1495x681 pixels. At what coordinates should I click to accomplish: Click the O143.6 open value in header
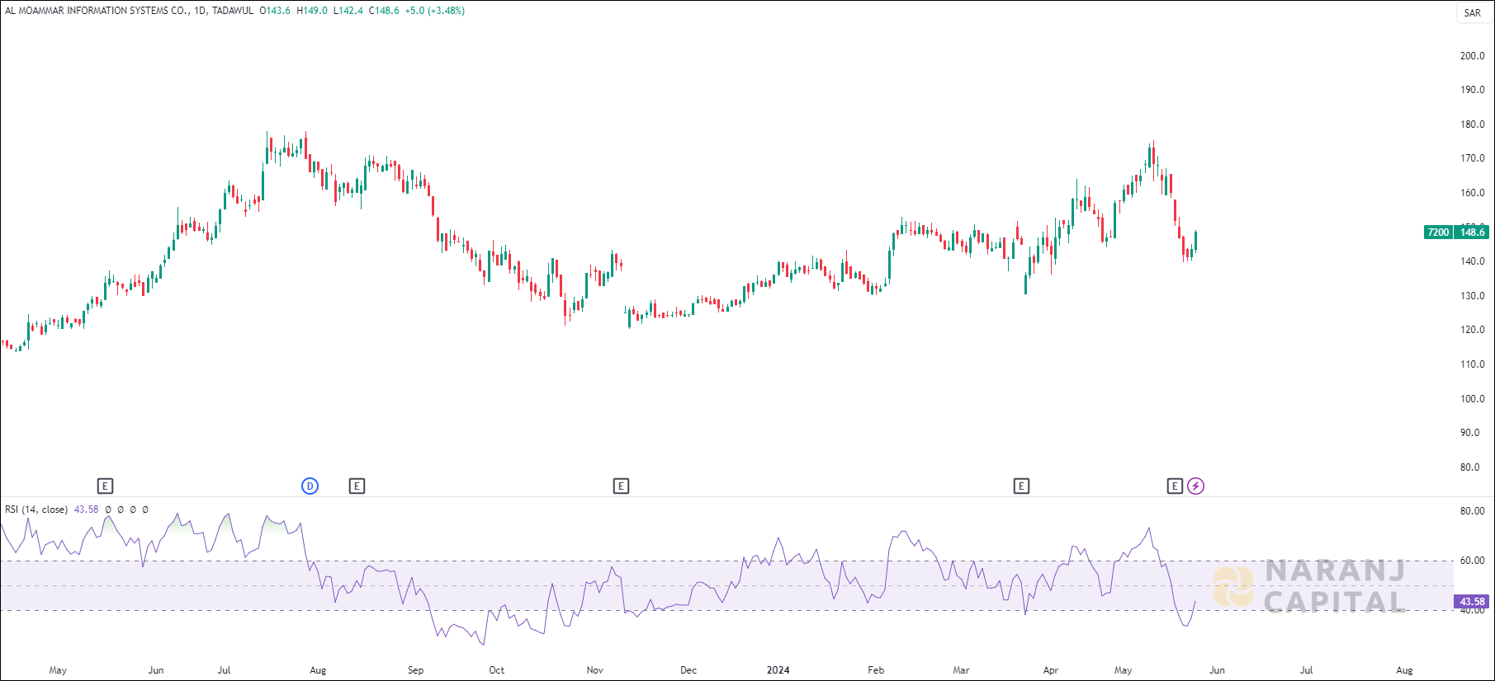click(275, 11)
